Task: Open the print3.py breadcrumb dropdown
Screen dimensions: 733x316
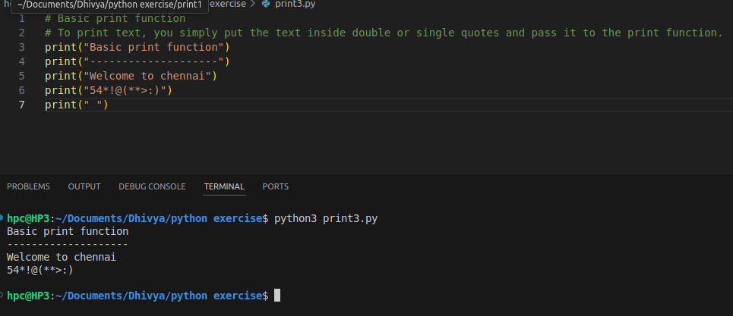Action: [x=295, y=5]
